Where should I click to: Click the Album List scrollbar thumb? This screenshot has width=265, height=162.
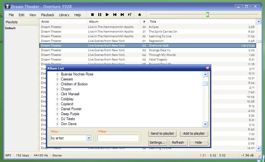(205, 83)
